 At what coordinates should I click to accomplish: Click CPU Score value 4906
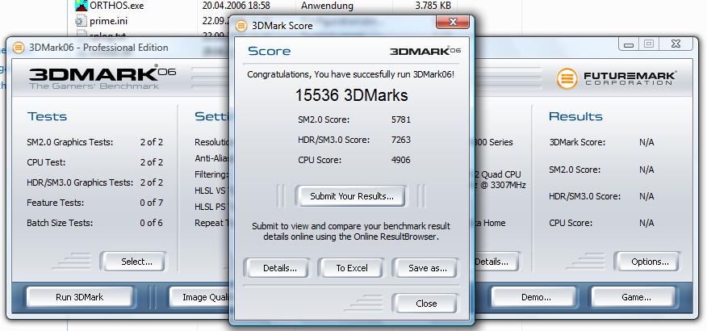point(401,160)
